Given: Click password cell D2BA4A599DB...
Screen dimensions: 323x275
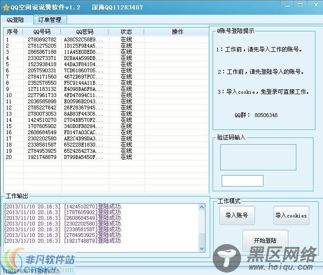Looking at the screenshot, I should 83,58.
